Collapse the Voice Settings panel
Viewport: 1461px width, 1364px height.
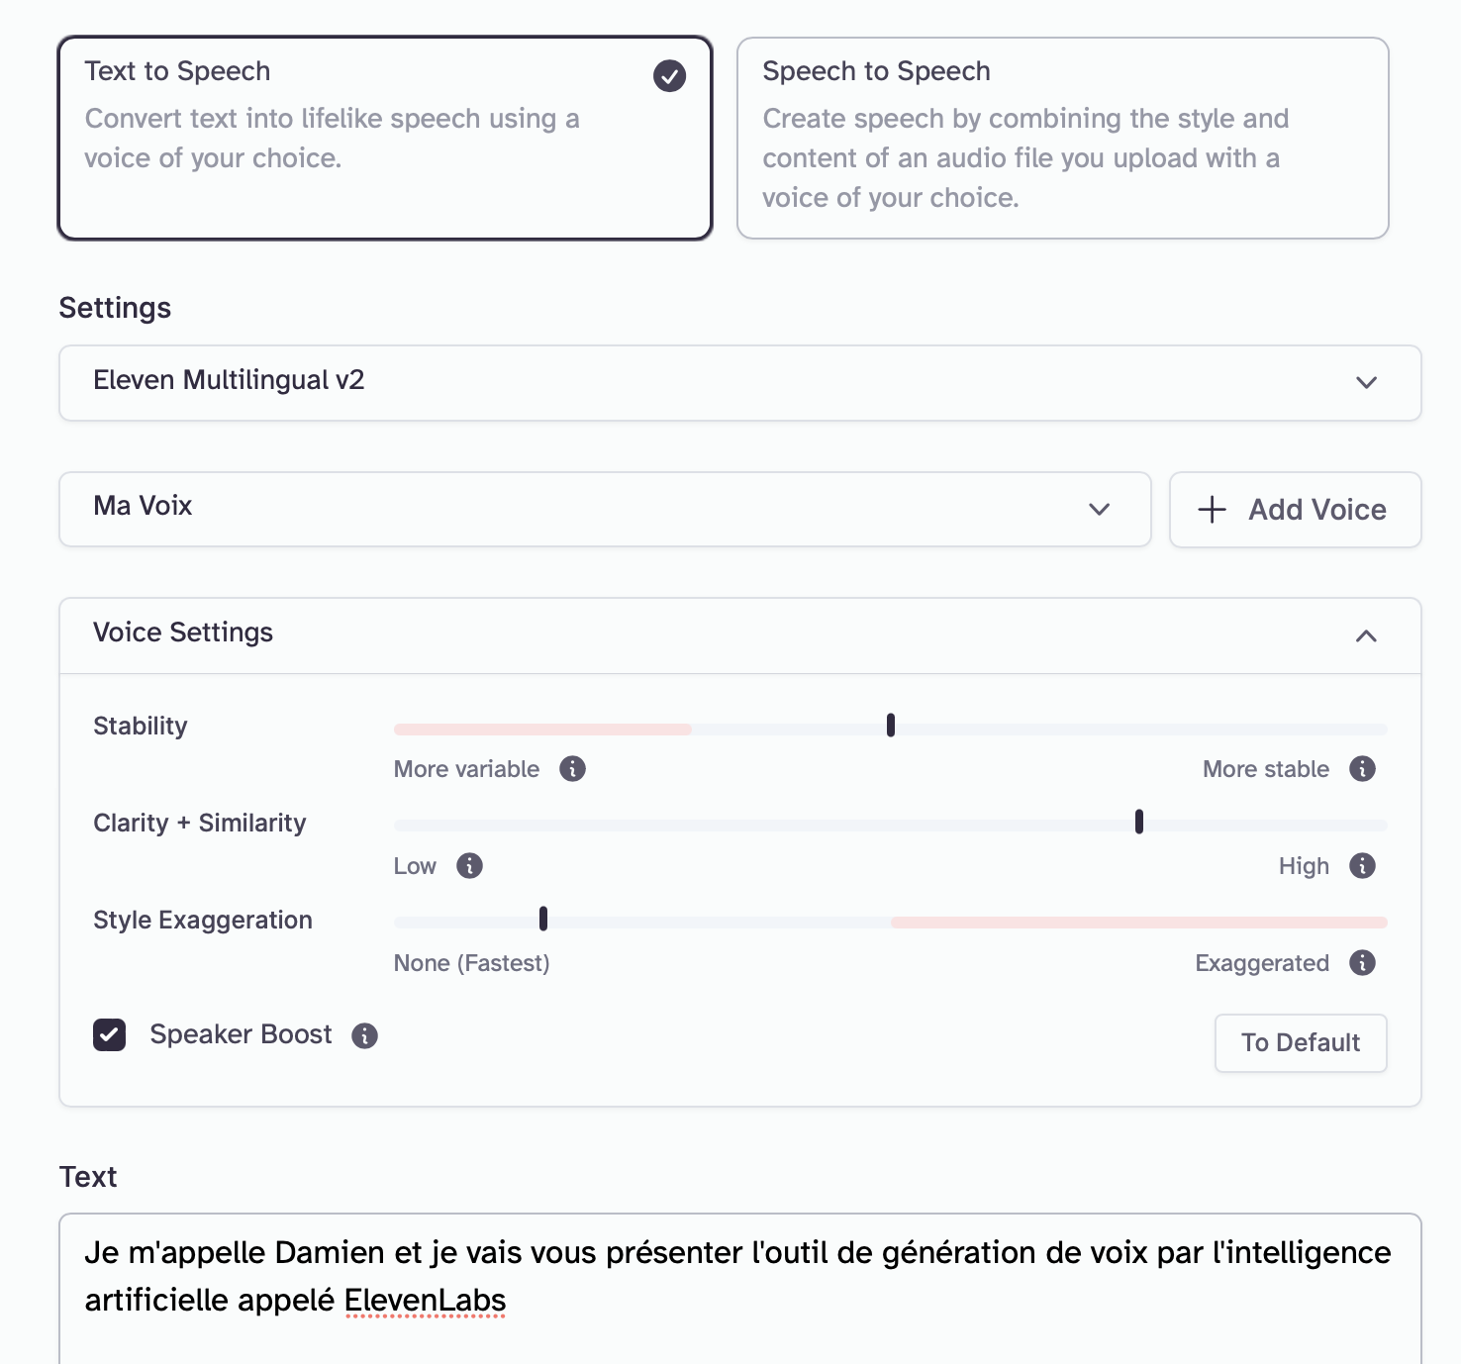pyautogui.click(x=1365, y=635)
